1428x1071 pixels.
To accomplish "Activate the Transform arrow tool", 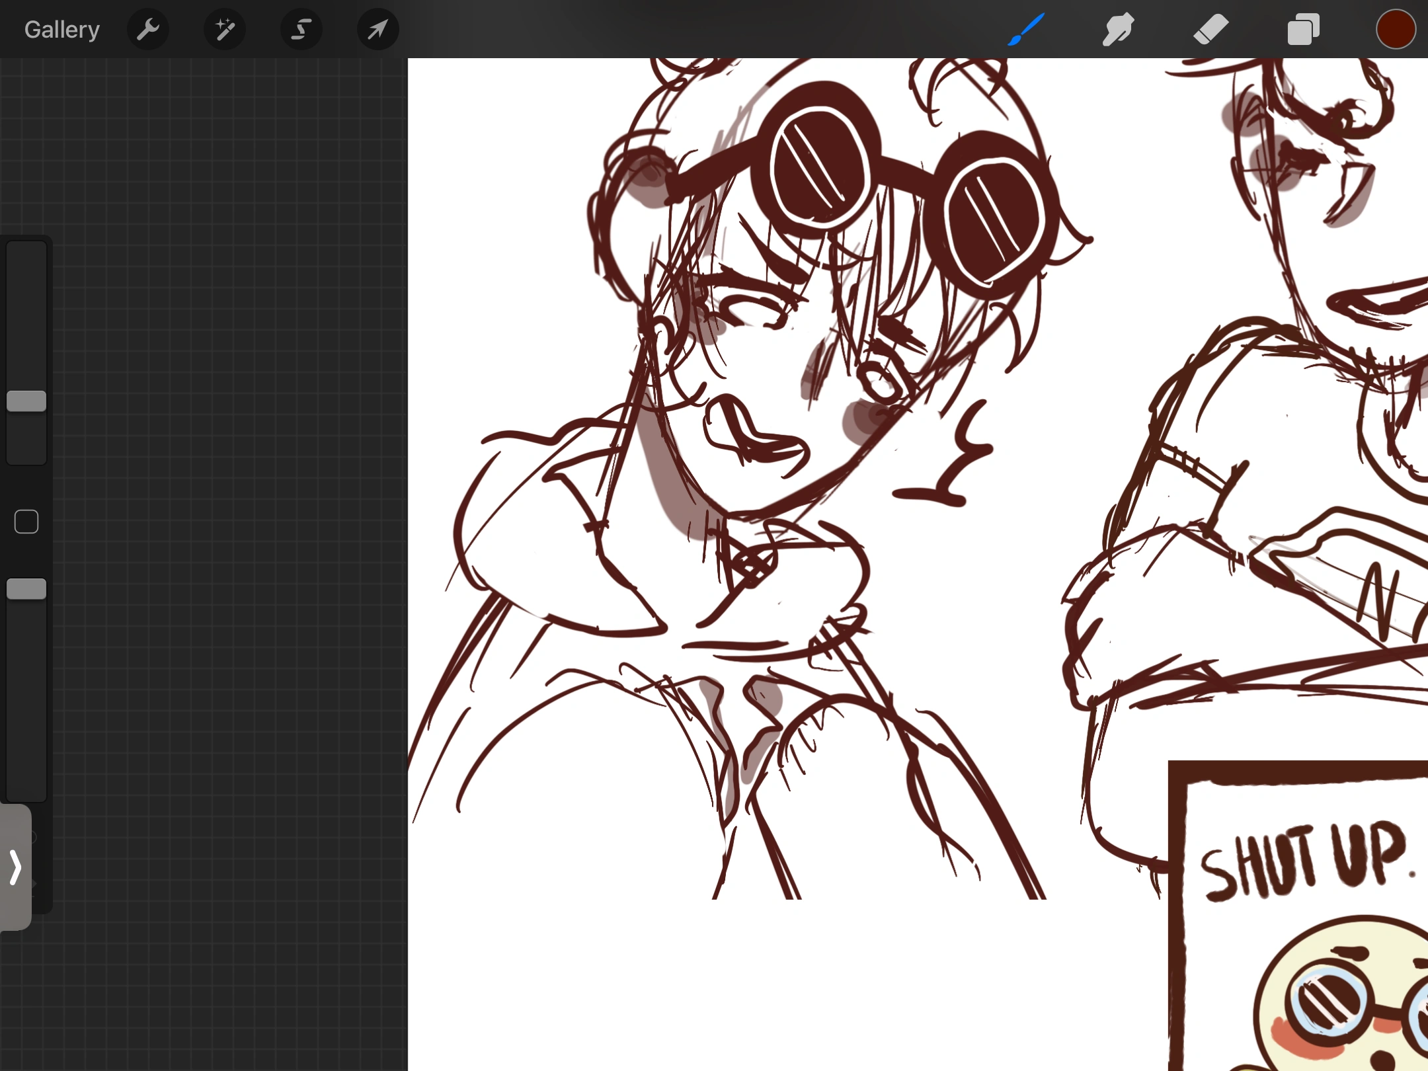I will (377, 29).
